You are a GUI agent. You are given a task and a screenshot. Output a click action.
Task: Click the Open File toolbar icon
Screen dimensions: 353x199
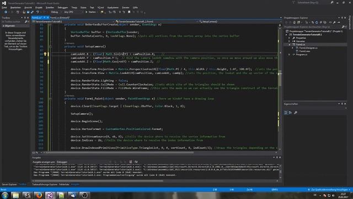[24, 12]
